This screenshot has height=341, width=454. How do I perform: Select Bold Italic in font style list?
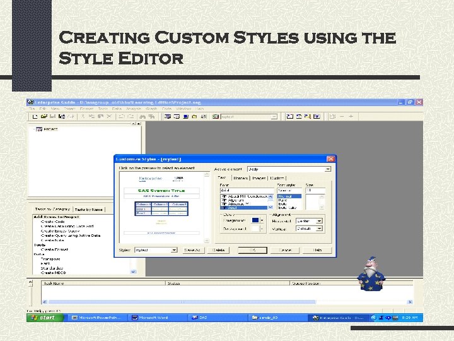289,208
